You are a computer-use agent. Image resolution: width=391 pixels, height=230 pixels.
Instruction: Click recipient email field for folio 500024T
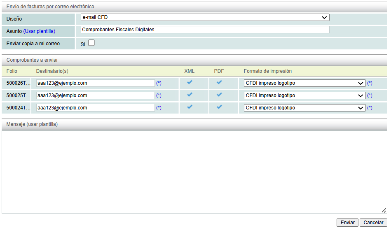point(95,108)
